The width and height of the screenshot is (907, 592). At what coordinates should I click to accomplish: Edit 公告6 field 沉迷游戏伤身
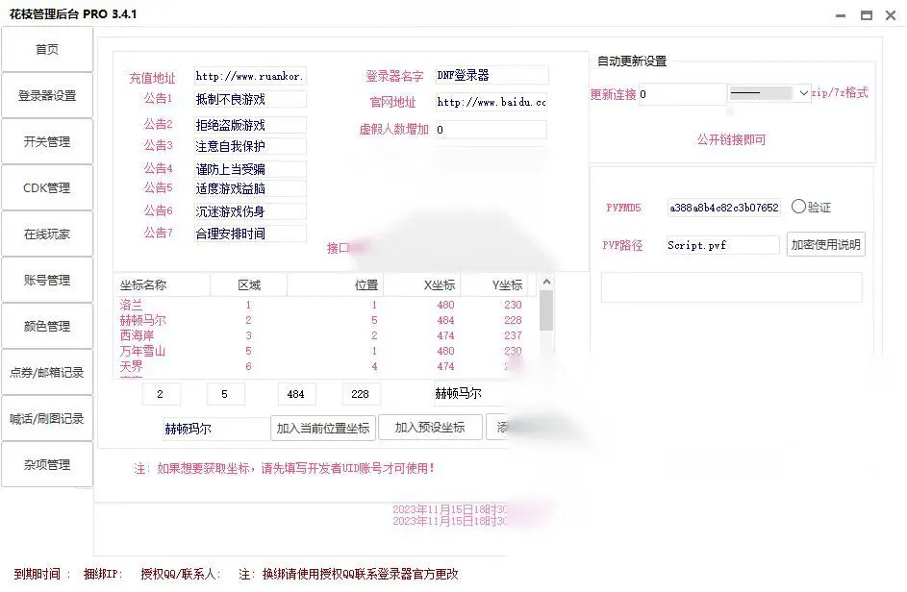pyautogui.click(x=250, y=211)
